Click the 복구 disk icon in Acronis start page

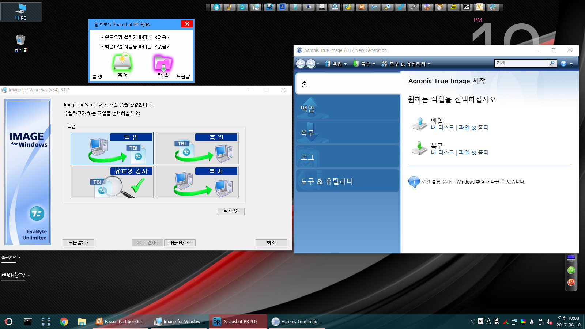419,148
